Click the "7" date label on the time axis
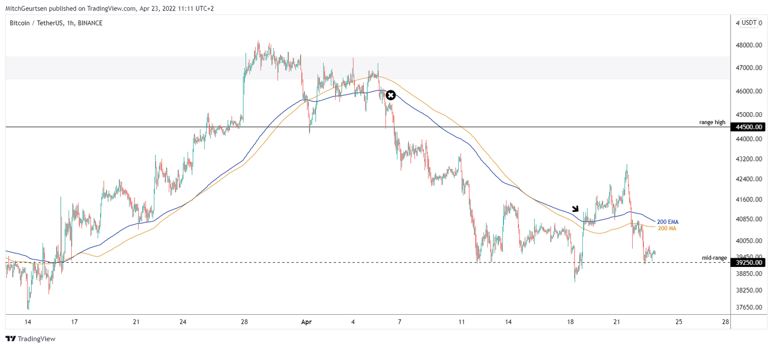773x348 pixels. tap(399, 322)
